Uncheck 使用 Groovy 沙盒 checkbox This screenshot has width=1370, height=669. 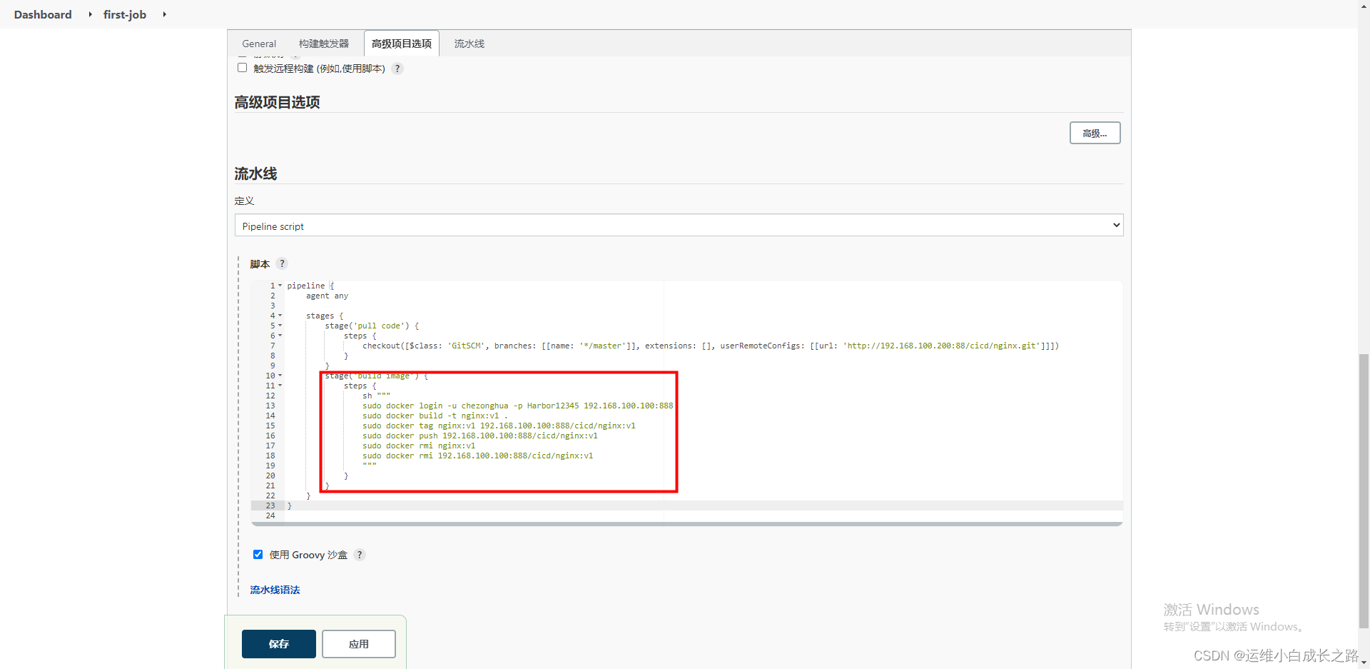[258, 554]
